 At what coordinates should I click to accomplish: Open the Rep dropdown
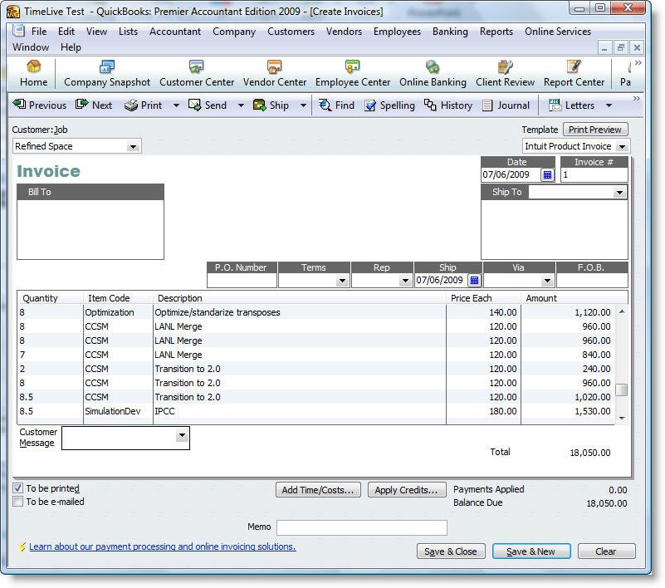point(405,281)
